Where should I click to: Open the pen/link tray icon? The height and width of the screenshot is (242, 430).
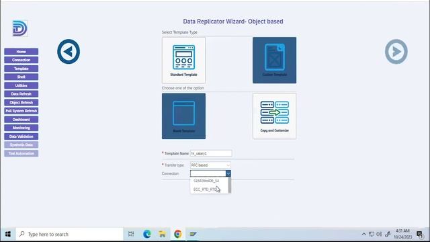click(x=388, y=234)
